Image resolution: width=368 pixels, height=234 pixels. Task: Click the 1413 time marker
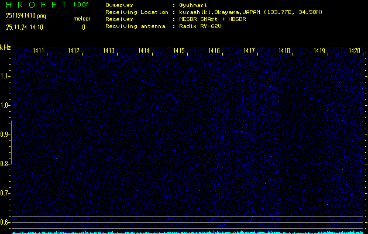pos(109,51)
